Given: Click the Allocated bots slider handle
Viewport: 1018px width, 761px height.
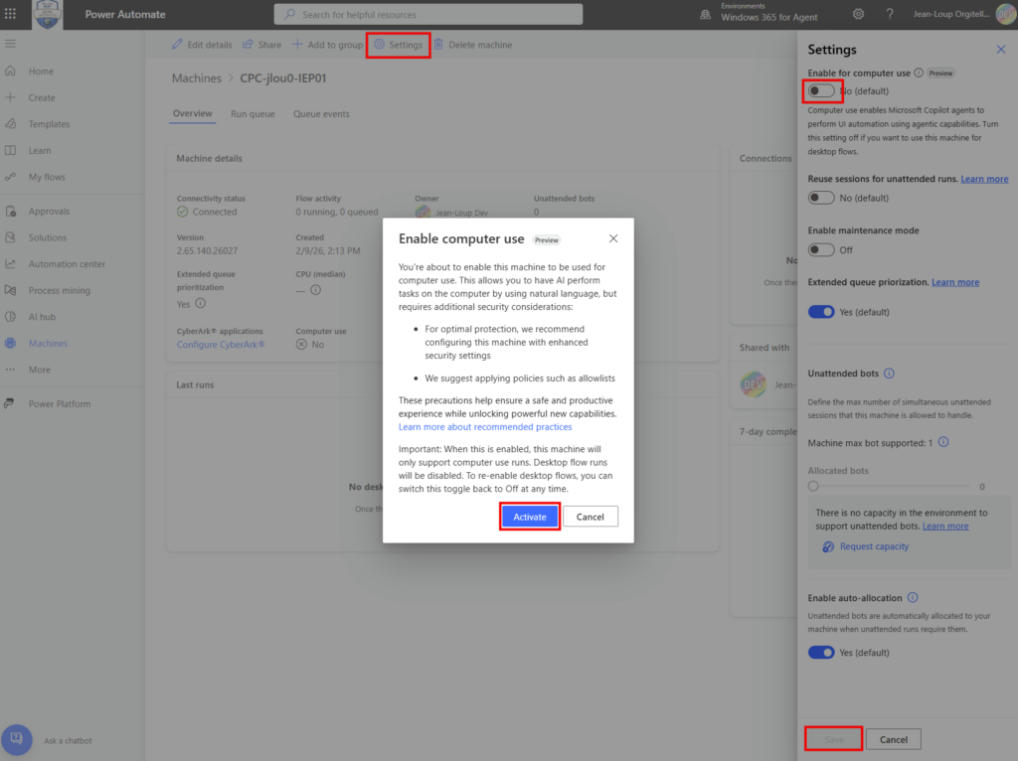Looking at the screenshot, I should (813, 487).
